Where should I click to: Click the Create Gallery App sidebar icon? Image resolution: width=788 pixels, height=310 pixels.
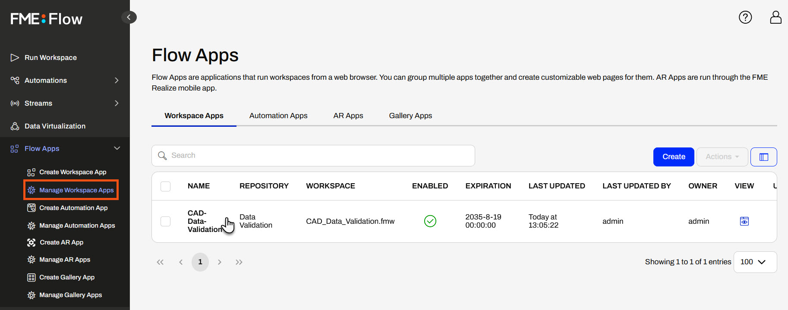click(32, 277)
